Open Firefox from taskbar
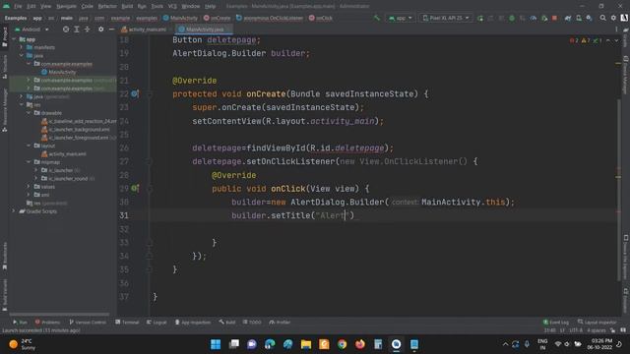Image resolution: width=630 pixels, height=354 pixels. [360, 344]
